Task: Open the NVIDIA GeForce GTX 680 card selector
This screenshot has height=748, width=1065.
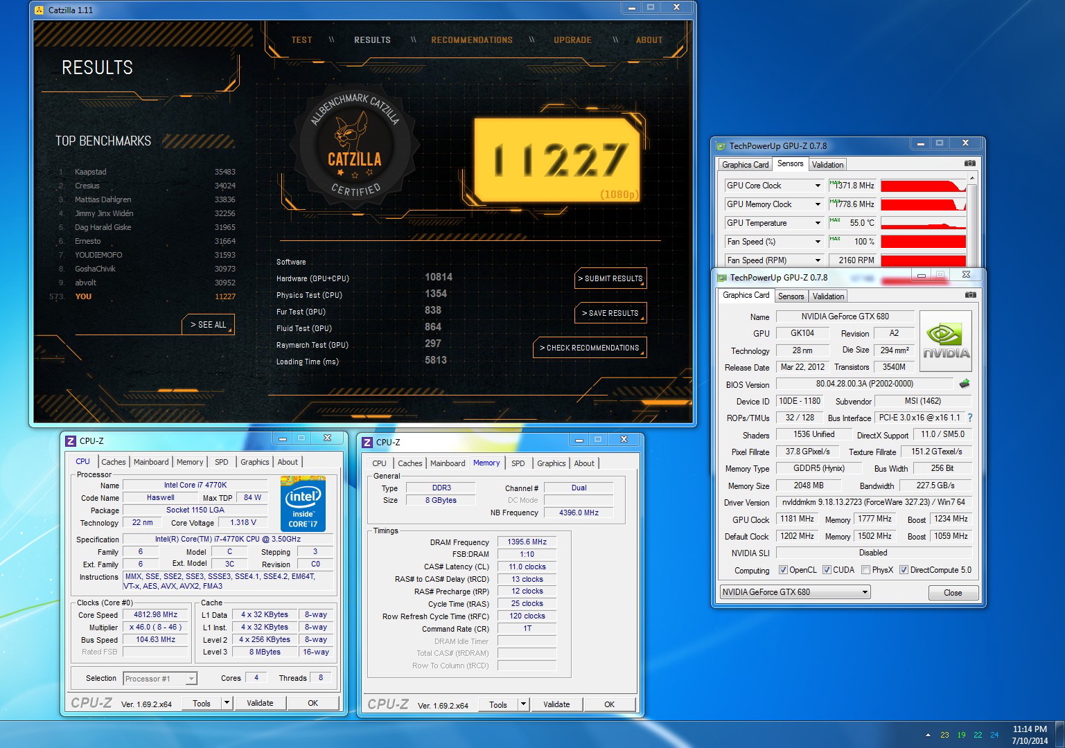Action: point(795,592)
